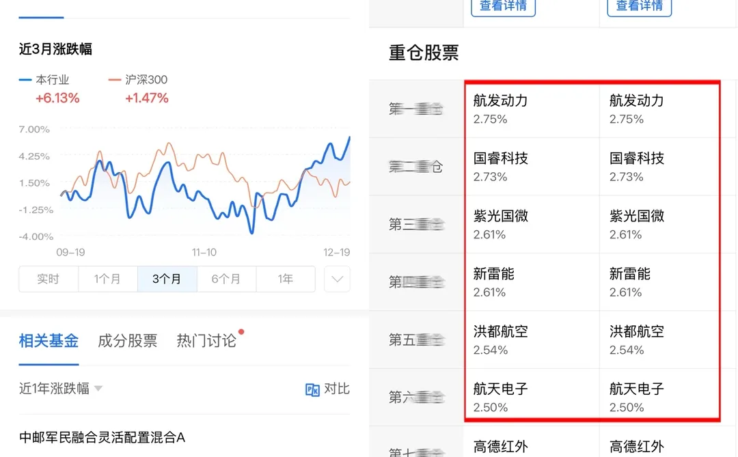
Task: Open the extra time range chevron menu
Action: [337, 279]
